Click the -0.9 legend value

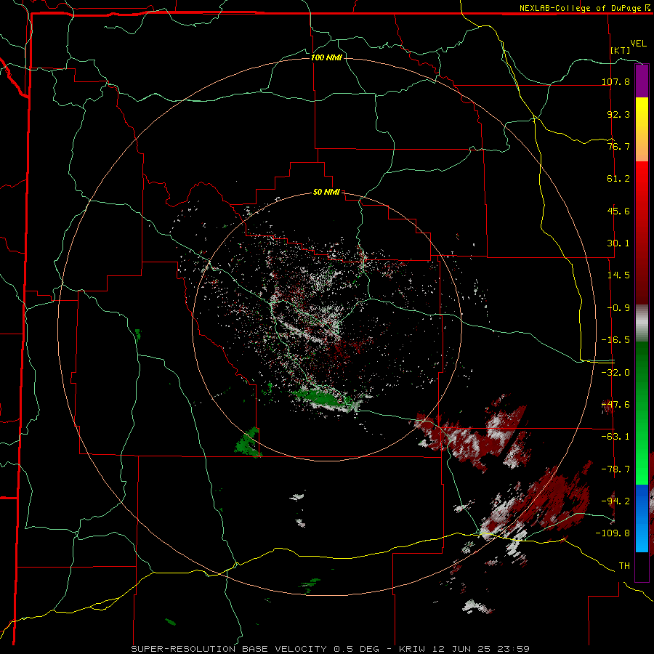click(x=618, y=307)
